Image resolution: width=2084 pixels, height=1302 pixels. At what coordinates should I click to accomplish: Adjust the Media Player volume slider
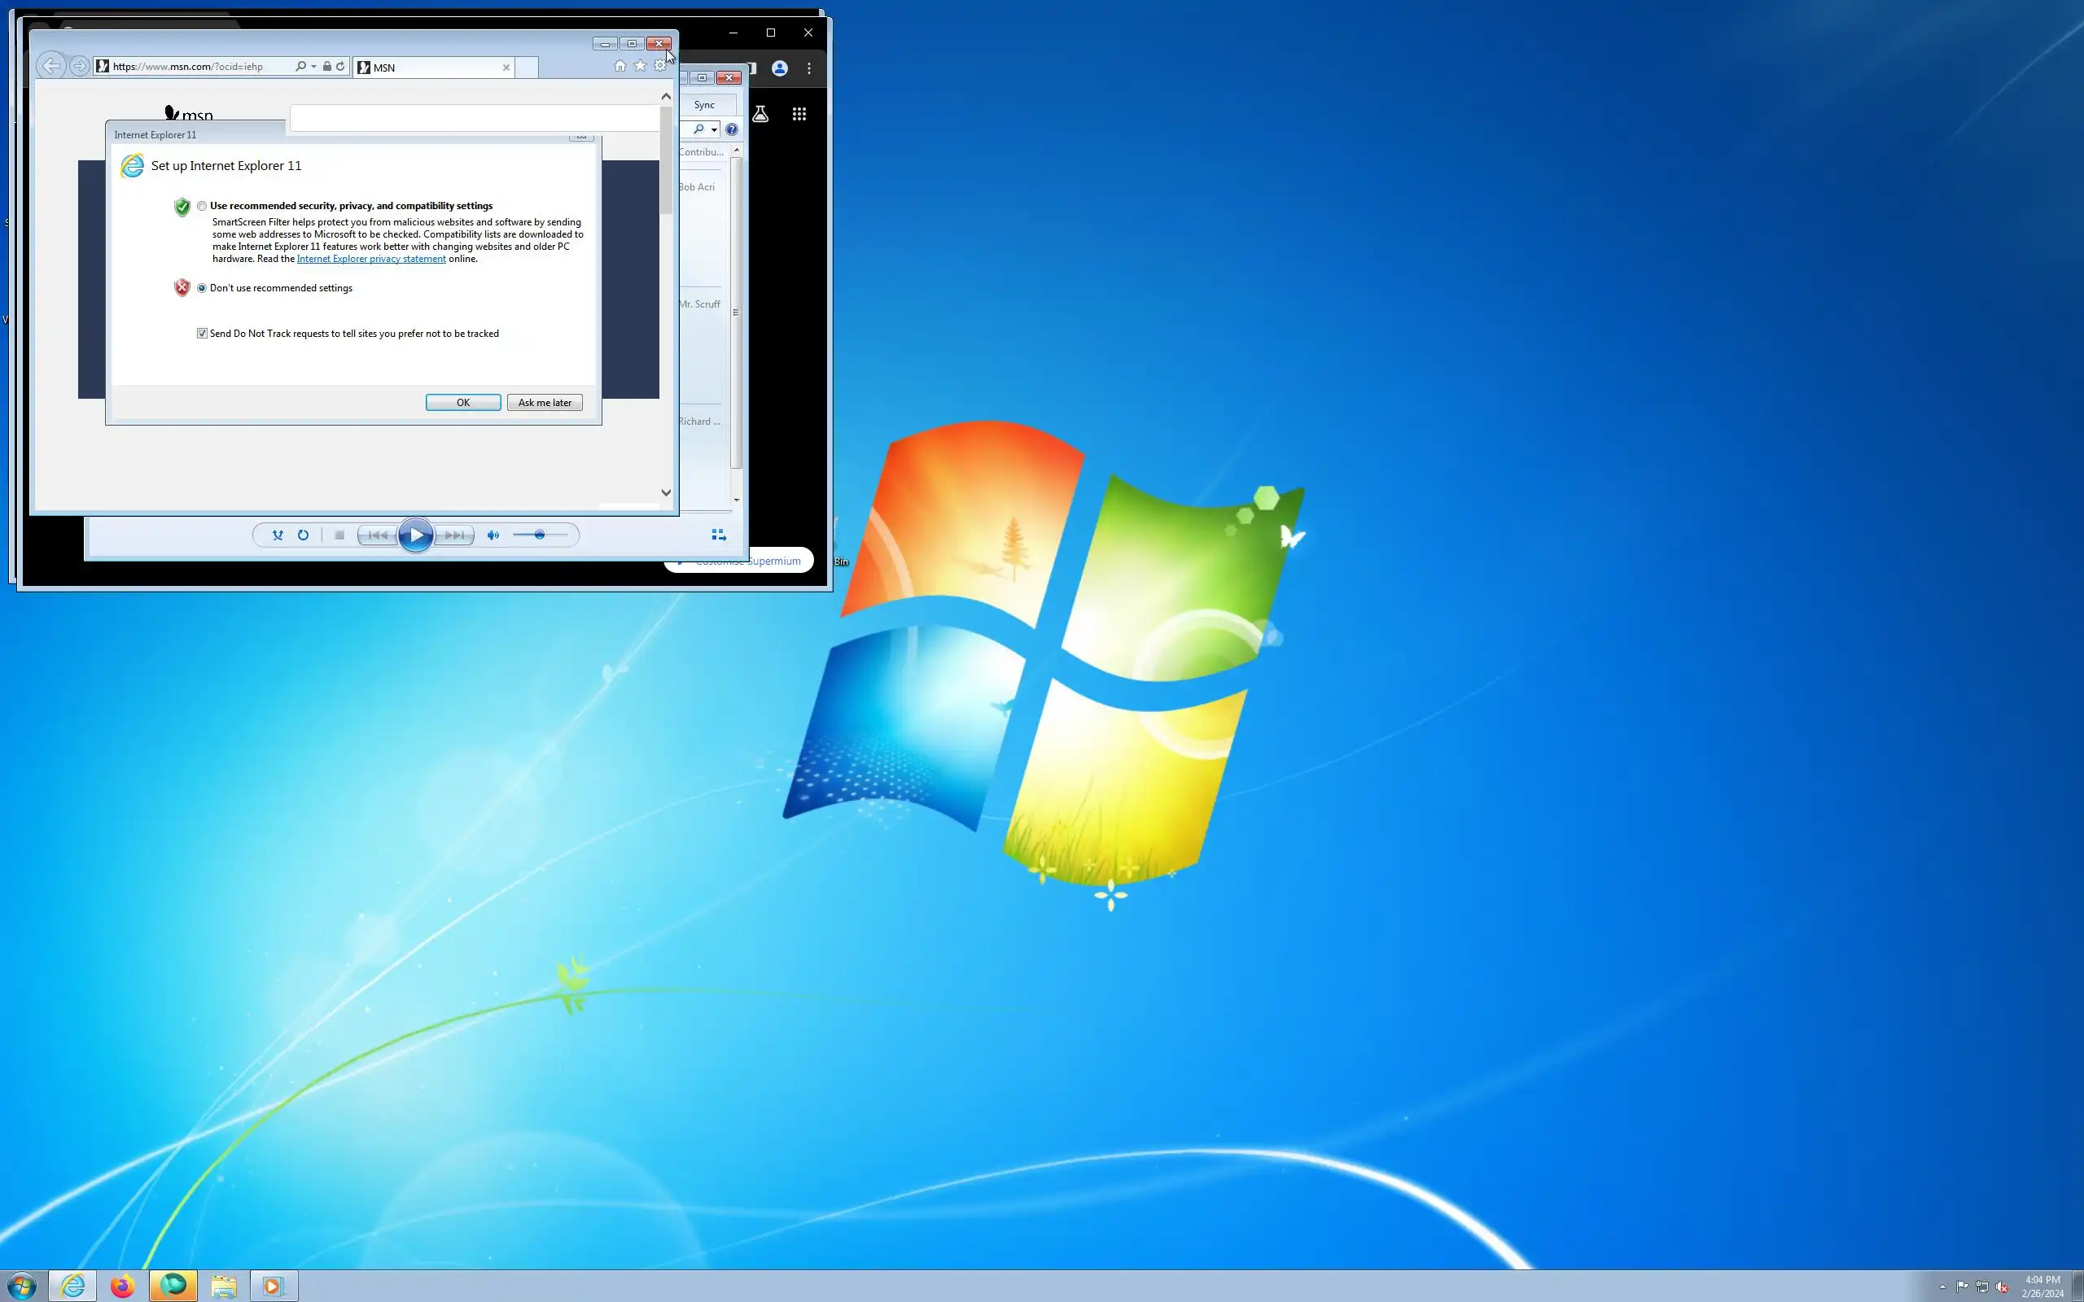[x=539, y=535]
